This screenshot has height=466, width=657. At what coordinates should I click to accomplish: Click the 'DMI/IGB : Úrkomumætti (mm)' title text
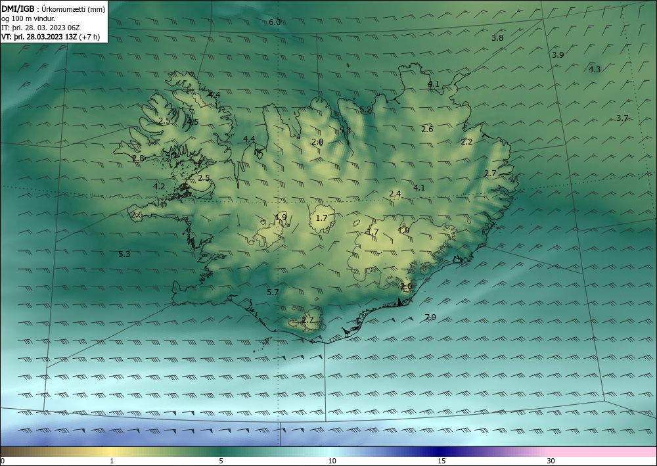(53, 9)
